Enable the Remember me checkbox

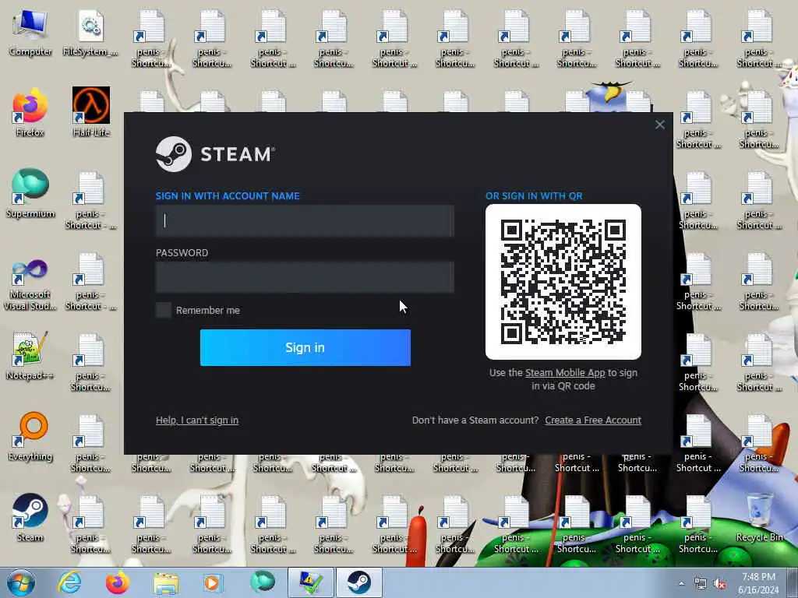pos(164,310)
